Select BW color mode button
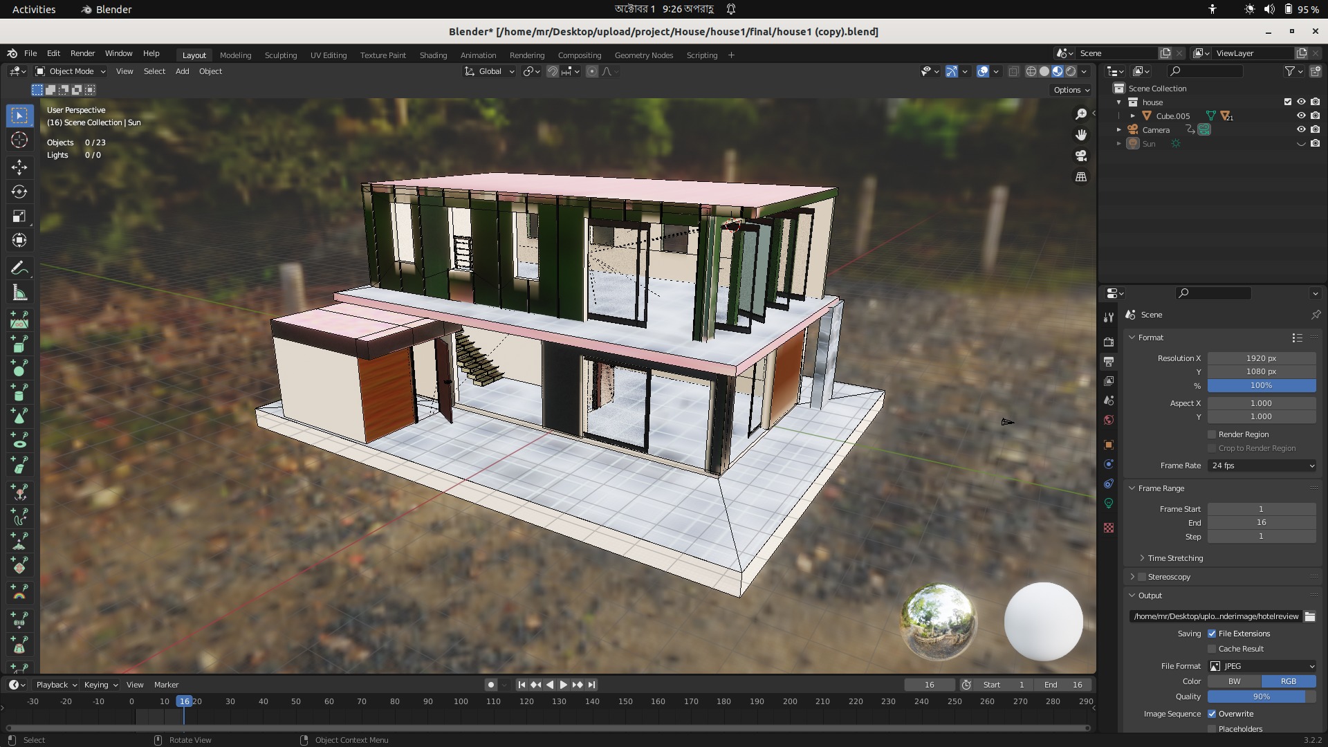The image size is (1328, 747). tap(1235, 681)
